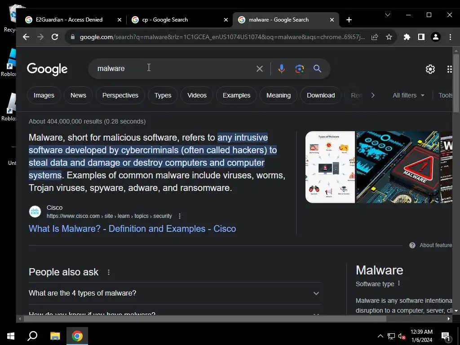
Task: Open more options beside Software type
Action: point(399,283)
